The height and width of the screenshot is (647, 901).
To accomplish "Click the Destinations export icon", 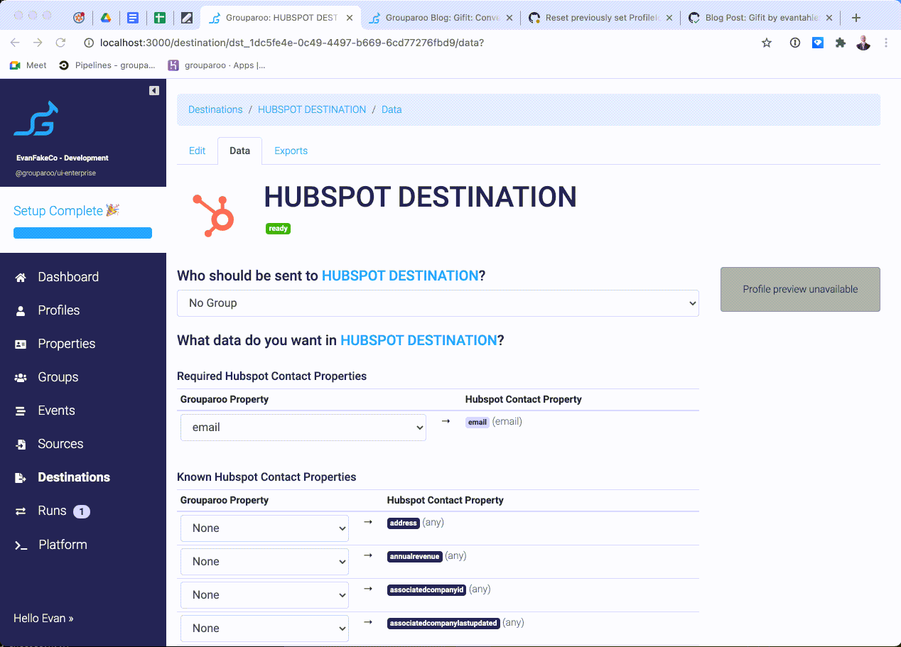I will [21, 477].
